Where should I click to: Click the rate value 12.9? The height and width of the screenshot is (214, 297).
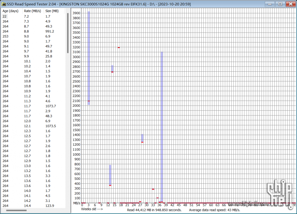27,161
